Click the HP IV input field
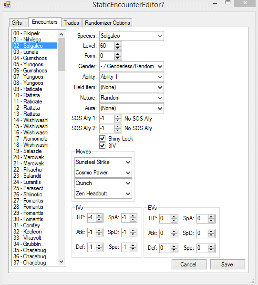This screenshot has height=285, width=258. (x=92, y=218)
